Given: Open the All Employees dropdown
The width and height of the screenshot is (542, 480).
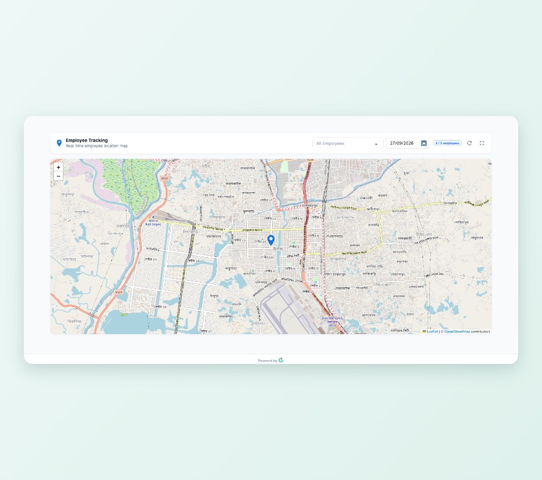Looking at the screenshot, I should (x=347, y=143).
